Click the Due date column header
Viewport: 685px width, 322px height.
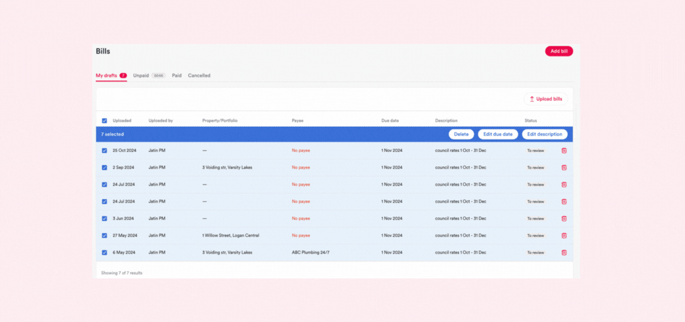pyautogui.click(x=390, y=121)
